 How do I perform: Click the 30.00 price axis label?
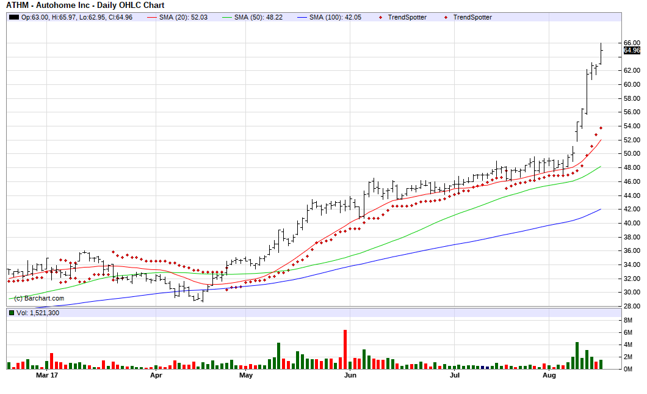click(632, 293)
